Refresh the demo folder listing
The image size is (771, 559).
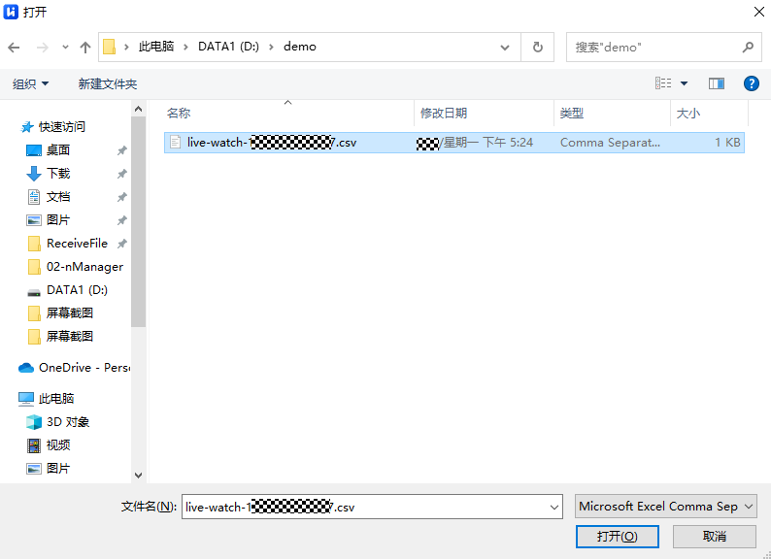click(x=537, y=47)
